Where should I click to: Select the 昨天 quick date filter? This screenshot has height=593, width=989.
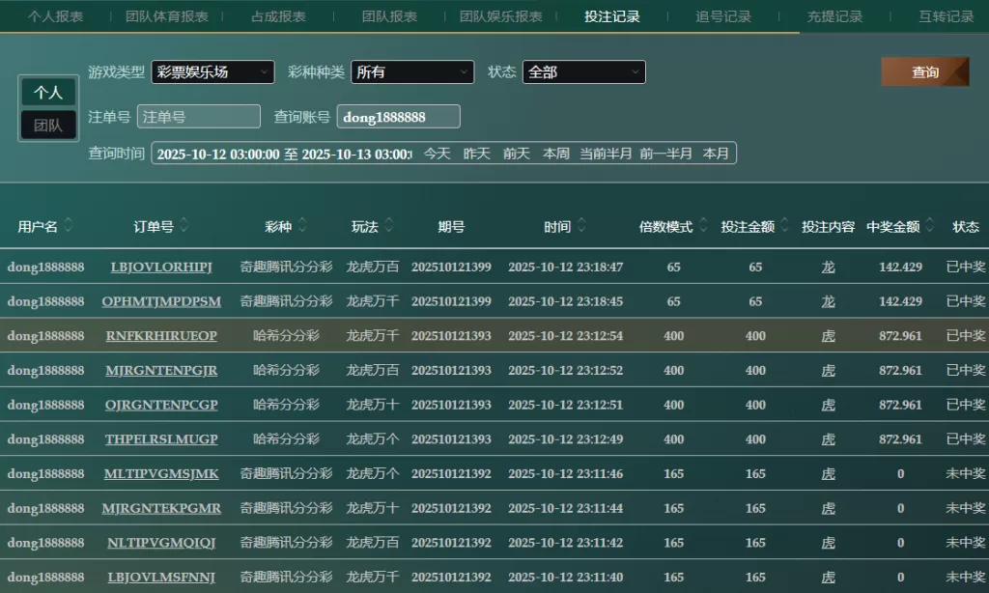tap(477, 154)
